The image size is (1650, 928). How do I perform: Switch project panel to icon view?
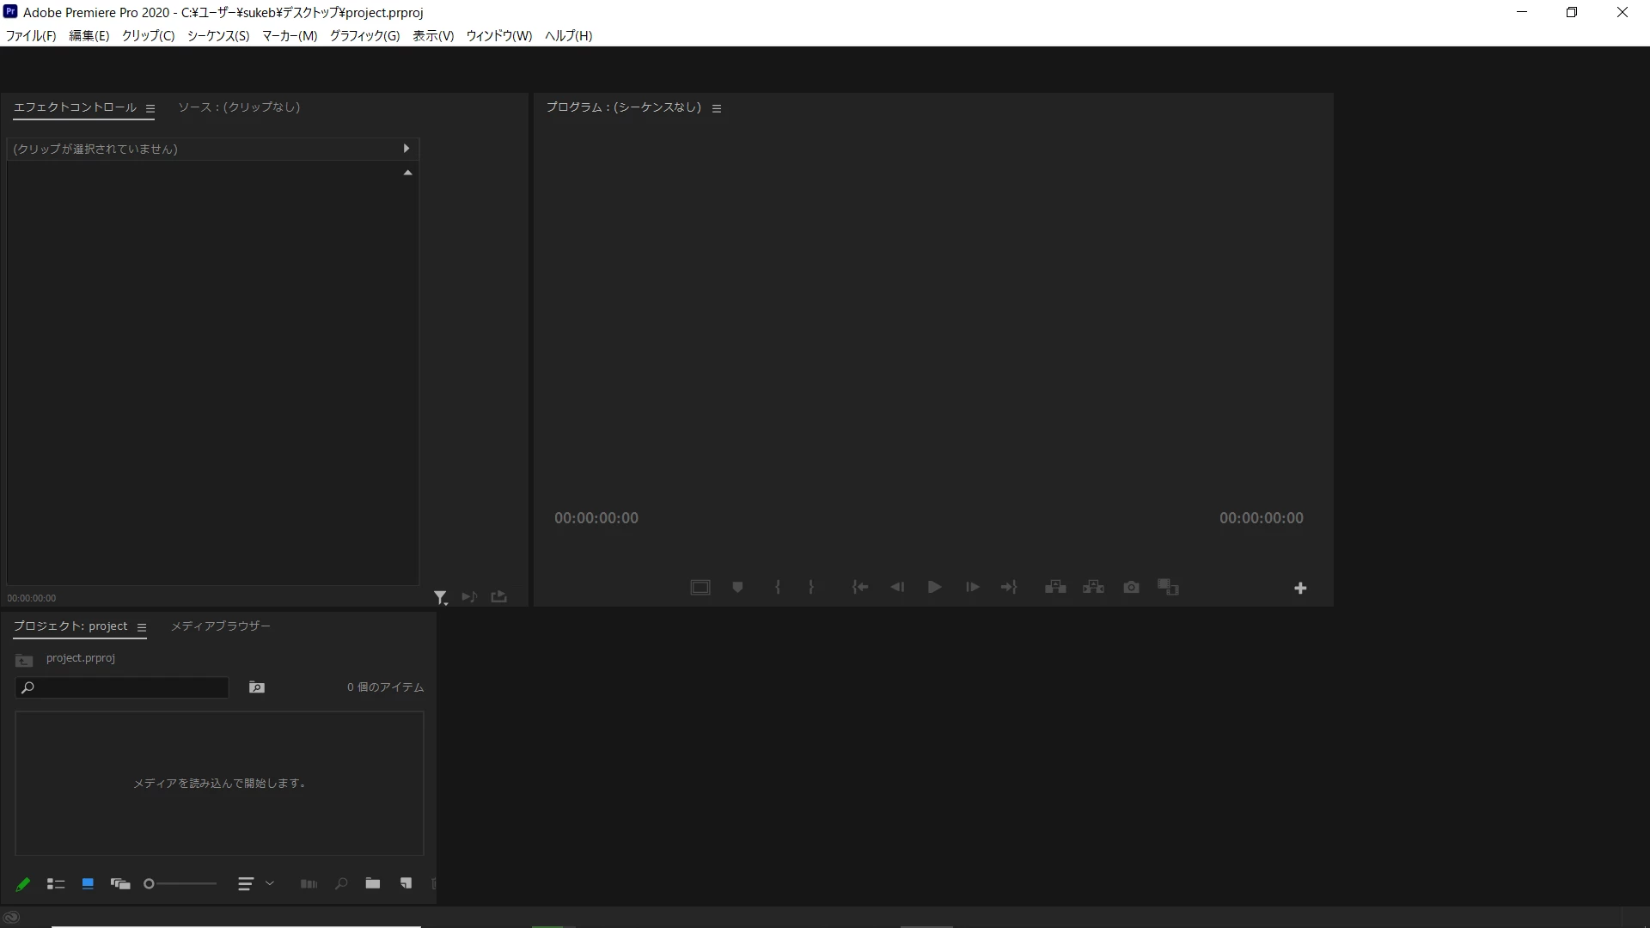[88, 883]
